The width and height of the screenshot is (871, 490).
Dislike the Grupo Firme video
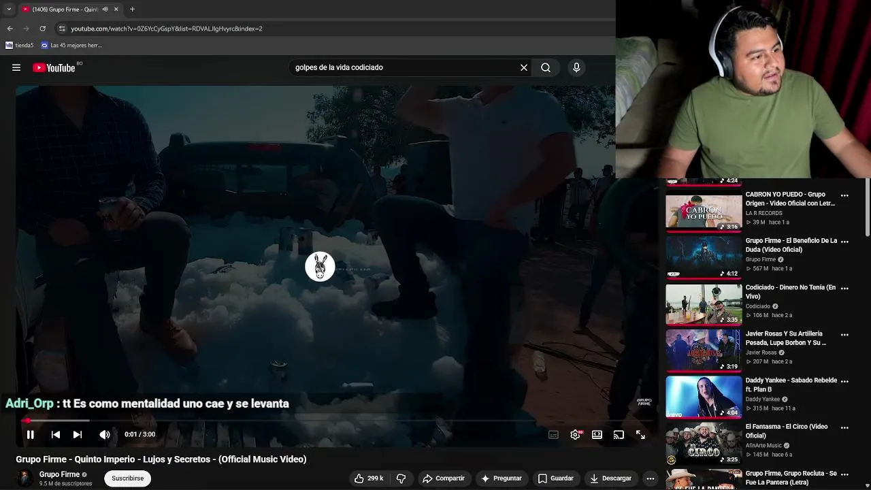(401, 478)
